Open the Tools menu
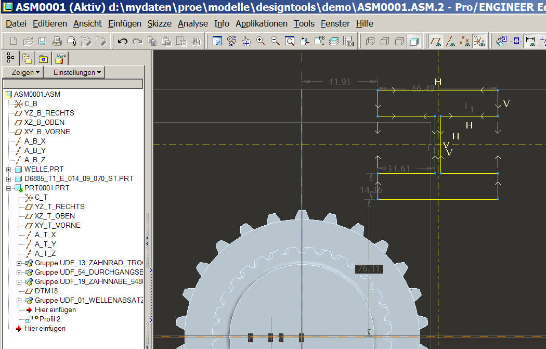 304,24
